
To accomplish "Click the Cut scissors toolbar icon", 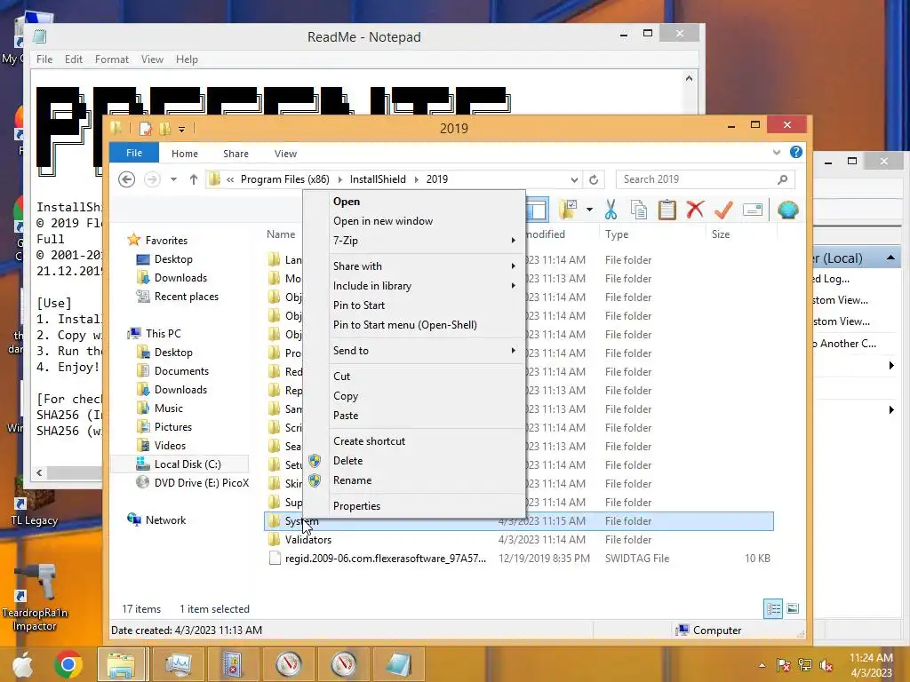I will tap(611, 210).
